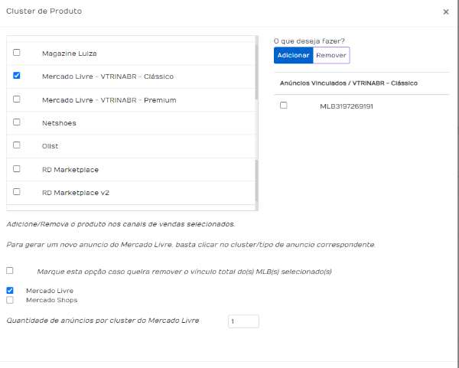Click the Netshoes row label
This screenshot has width=459, height=368.
click(x=59, y=123)
